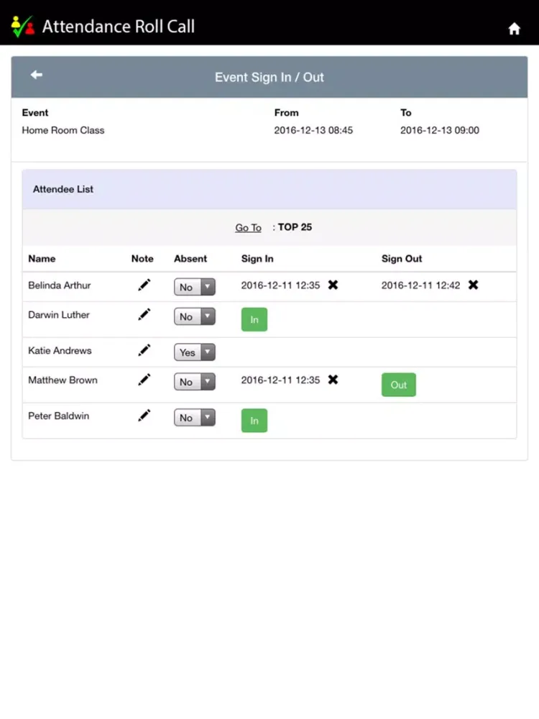This screenshot has height=719, width=539.
Task: Sign out Matthew Brown
Action: coord(398,385)
